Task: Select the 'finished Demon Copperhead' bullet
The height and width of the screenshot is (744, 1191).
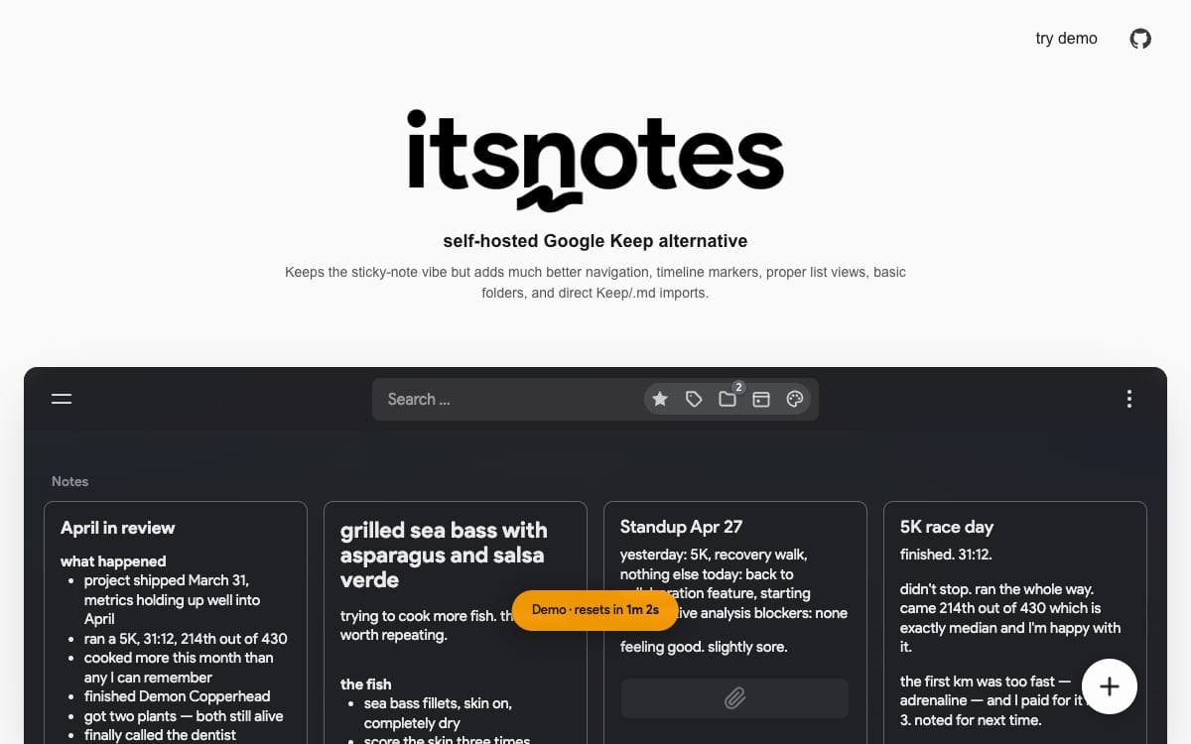Action: click(x=177, y=696)
